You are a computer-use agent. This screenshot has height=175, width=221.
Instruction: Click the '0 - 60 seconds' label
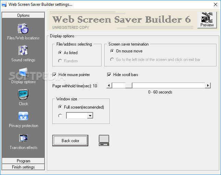pyautogui.click(x=160, y=92)
